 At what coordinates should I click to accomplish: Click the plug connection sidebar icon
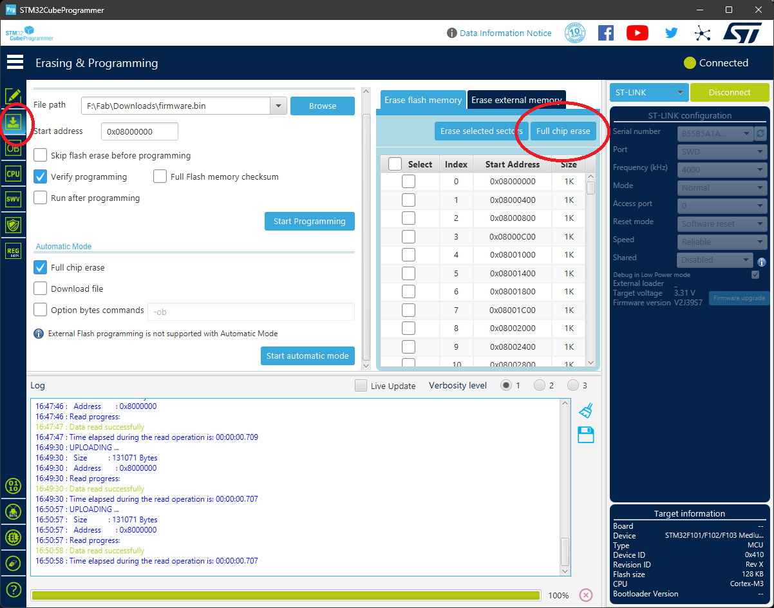tap(13, 563)
